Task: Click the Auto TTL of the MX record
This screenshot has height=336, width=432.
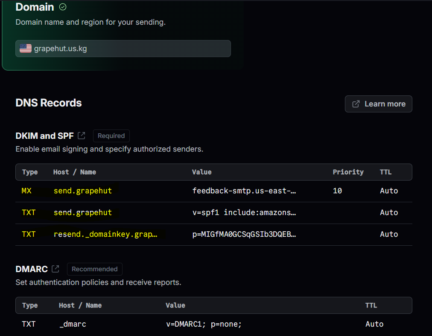Action: [389, 191]
